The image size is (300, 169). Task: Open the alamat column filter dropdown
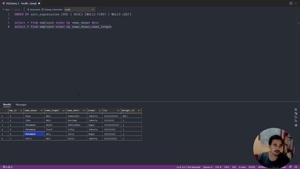click(99, 111)
